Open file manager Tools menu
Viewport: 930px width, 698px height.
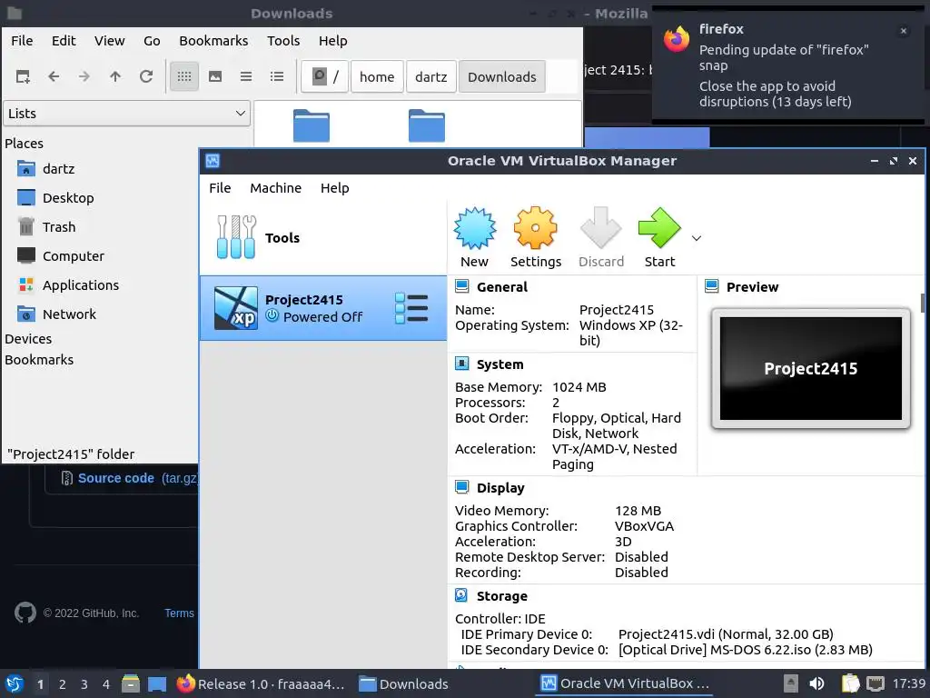[283, 40]
